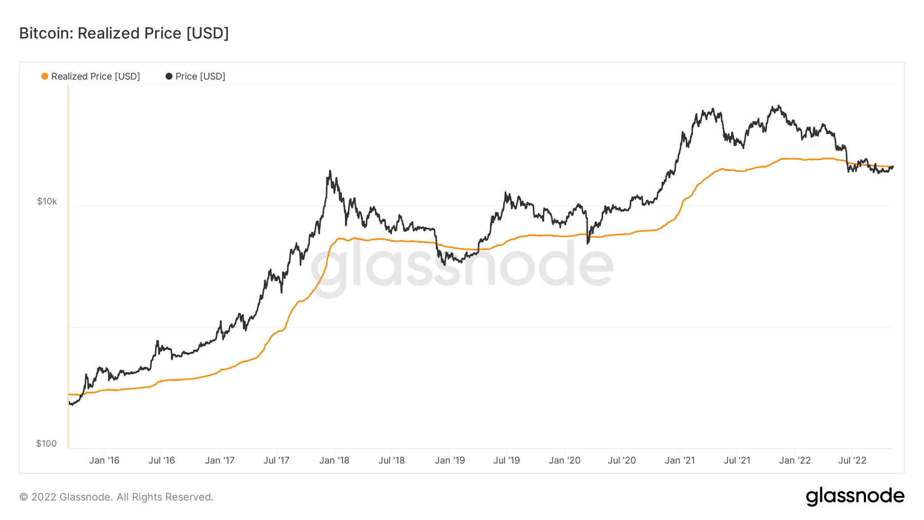The width and height of the screenshot is (924, 520).
Task: Click the Jul '22 x-axis label
Action: coord(852,460)
